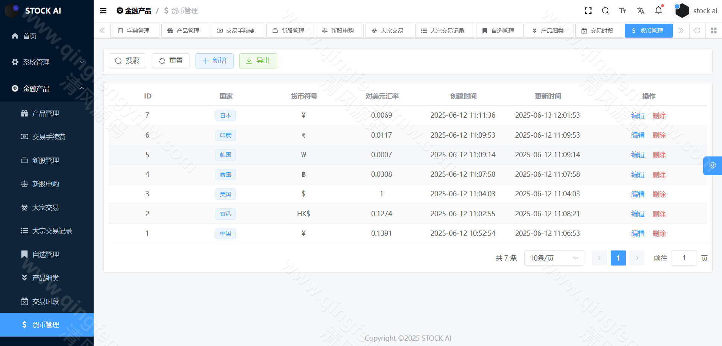
Task: Select the 新股申购 tab
Action: 340,30
